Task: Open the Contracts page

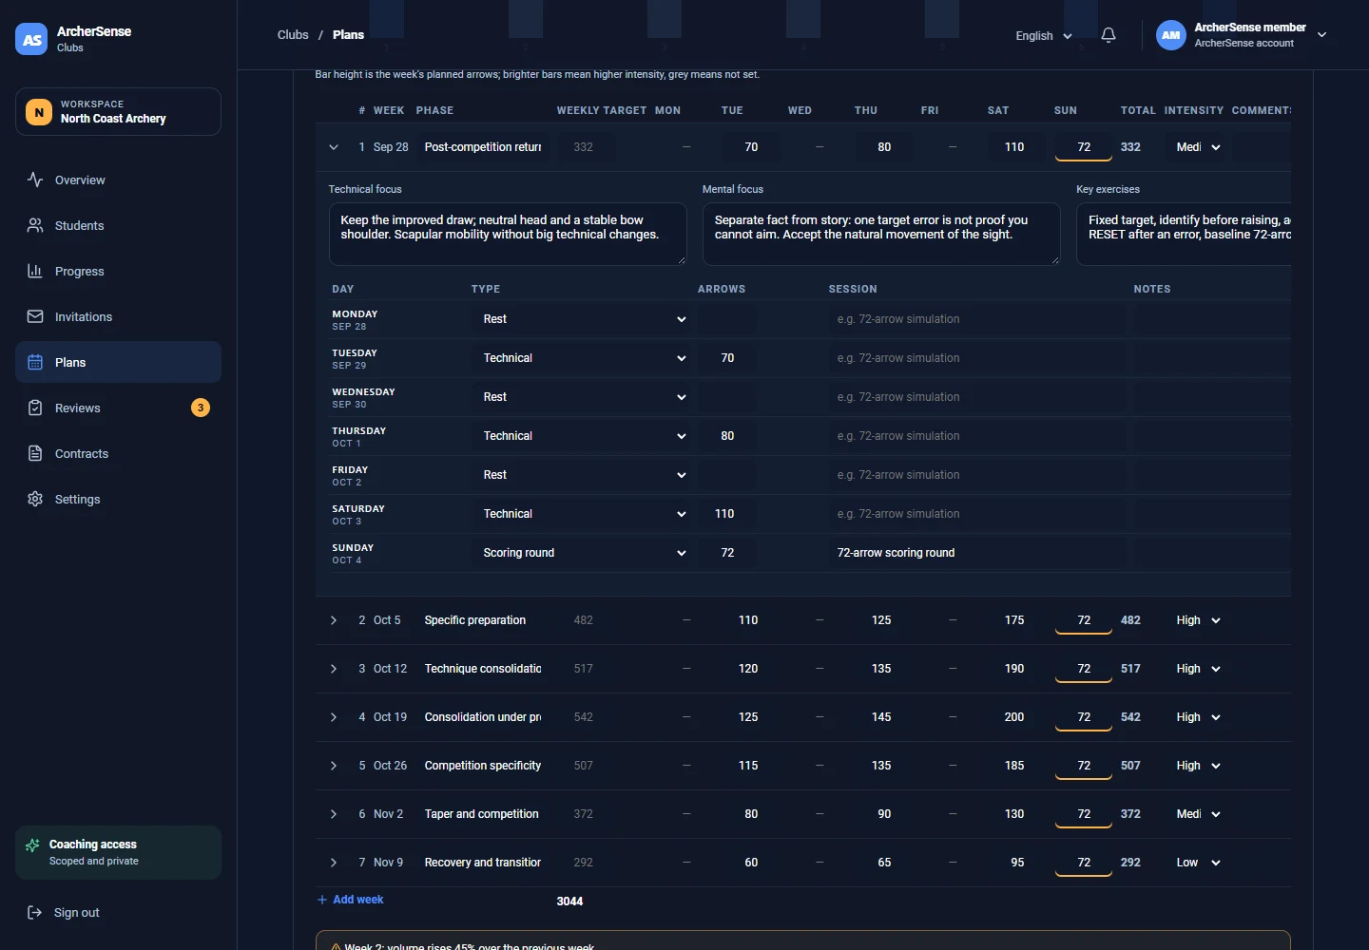Action: tap(118, 453)
